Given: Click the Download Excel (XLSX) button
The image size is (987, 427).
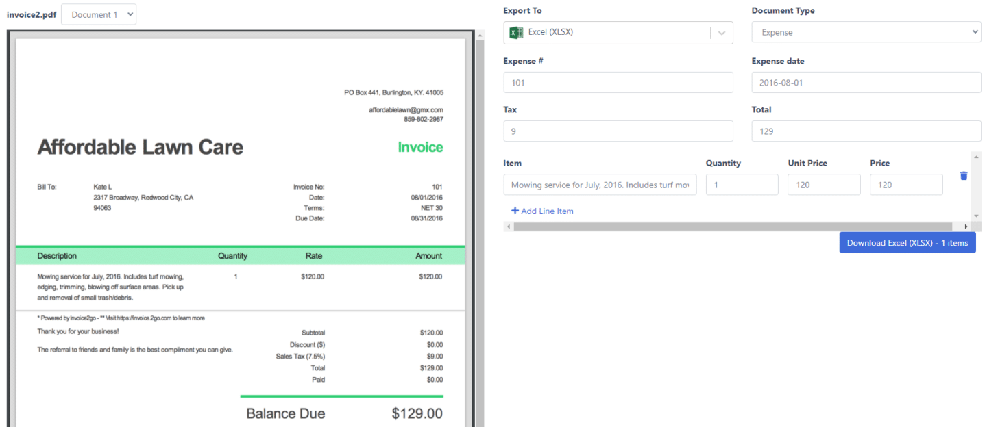Looking at the screenshot, I should coord(907,242).
